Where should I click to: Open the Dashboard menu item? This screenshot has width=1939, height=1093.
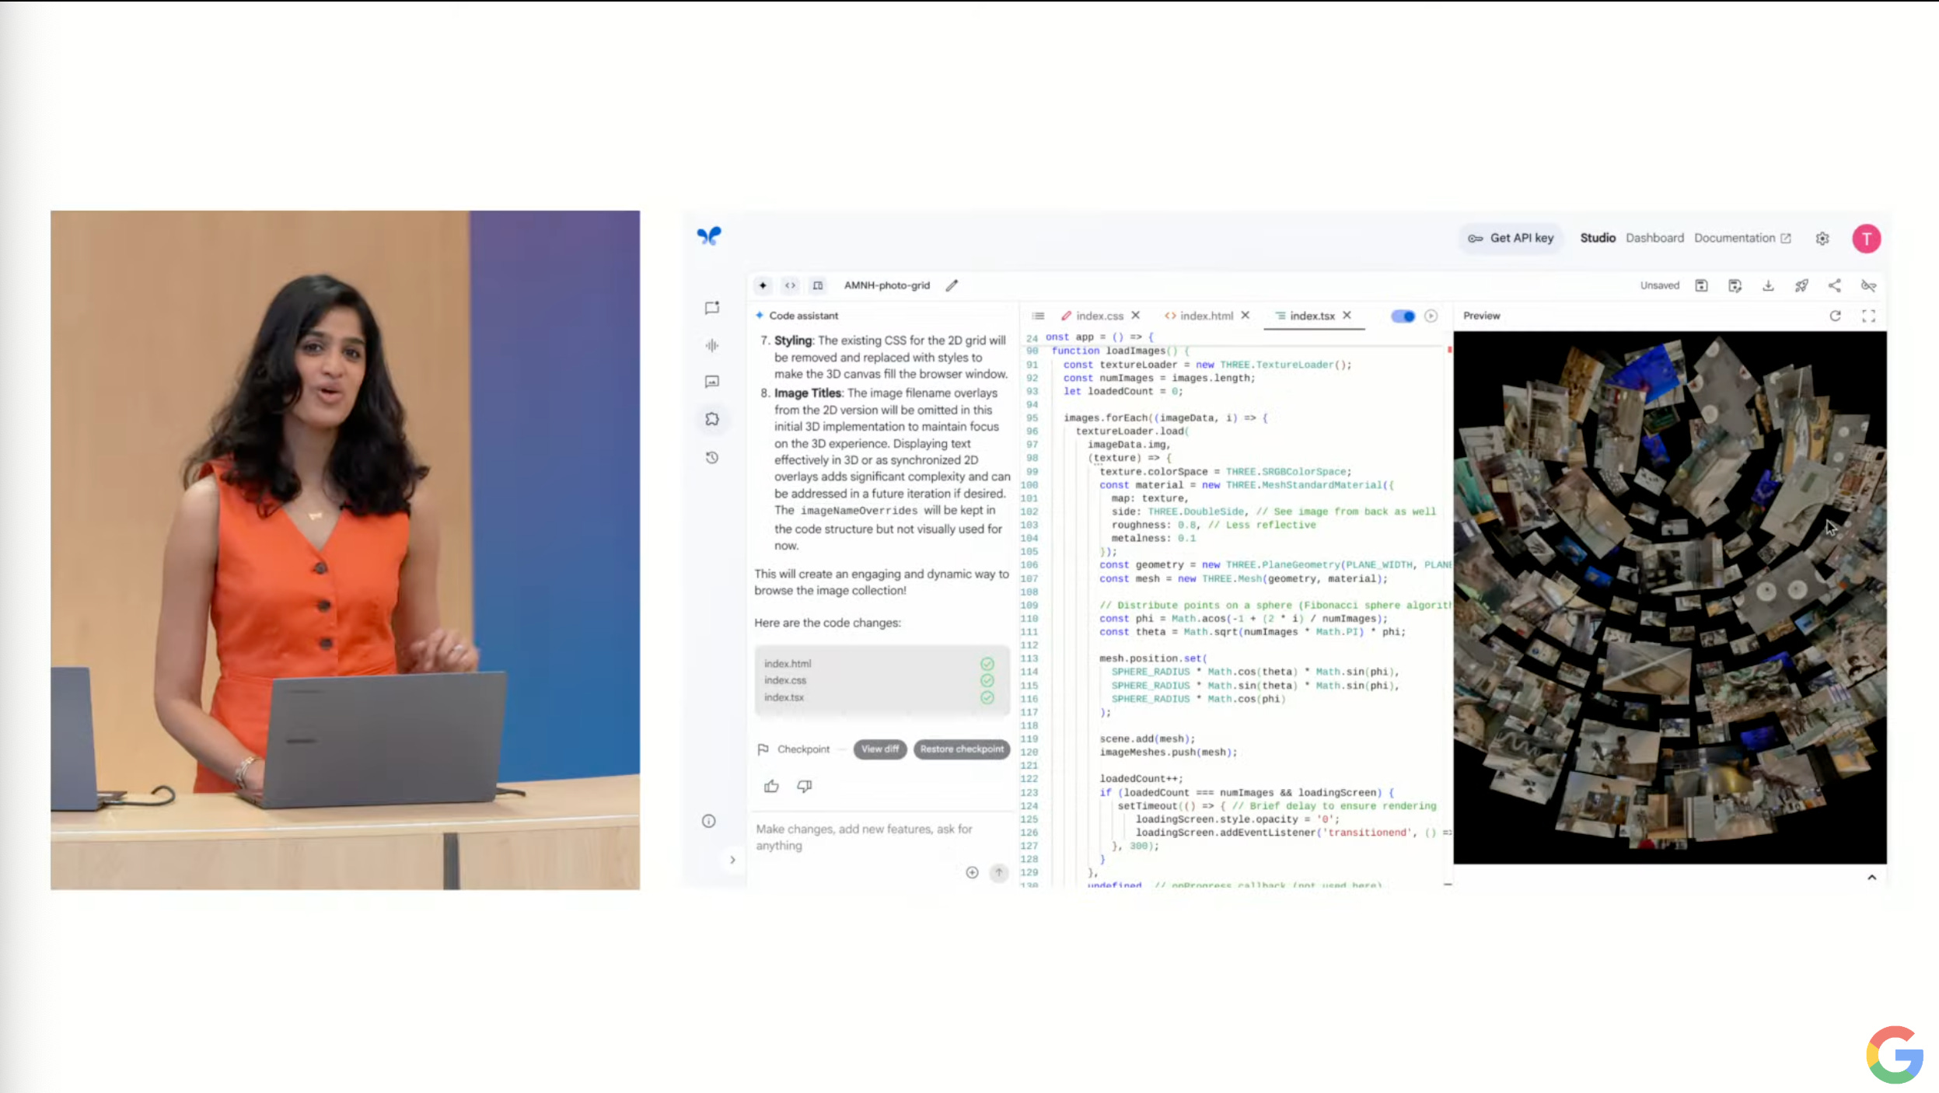[1654, 238]
